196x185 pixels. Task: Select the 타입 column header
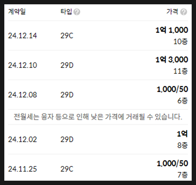point(66,12)
